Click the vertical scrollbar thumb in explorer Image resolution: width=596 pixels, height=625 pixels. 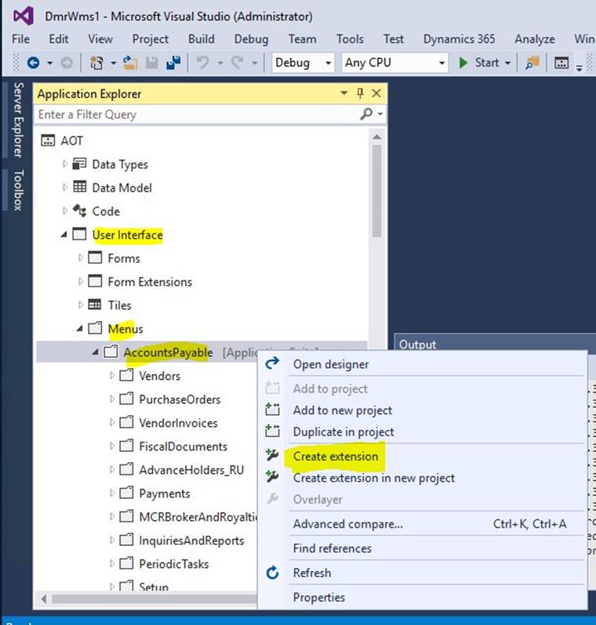(x=376, y=190)
